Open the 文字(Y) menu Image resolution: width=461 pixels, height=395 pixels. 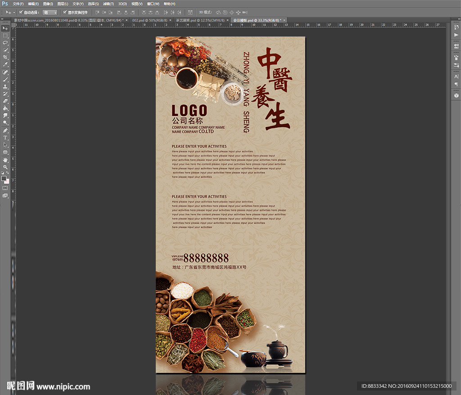pos(78,4)
